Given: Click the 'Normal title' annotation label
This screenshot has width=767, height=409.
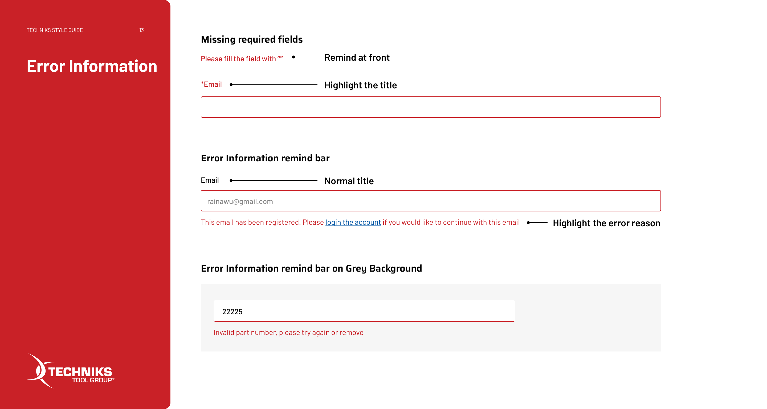Looking at the screenshot, I should coord(349,181).
